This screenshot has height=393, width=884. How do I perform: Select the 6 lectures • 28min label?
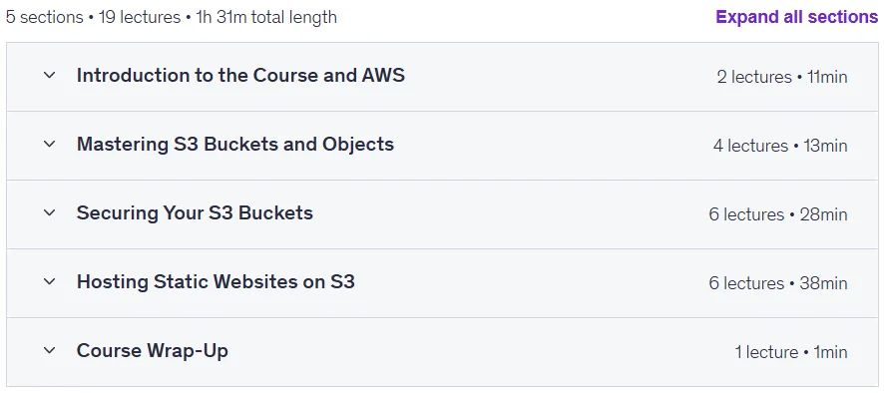pyautogui.click(x=778, y=214)
